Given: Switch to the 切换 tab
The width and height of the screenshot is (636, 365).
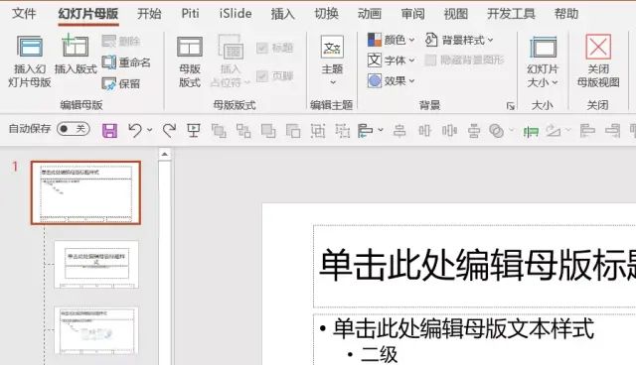Looking at the screenshot, I should [x=327, y=14].
